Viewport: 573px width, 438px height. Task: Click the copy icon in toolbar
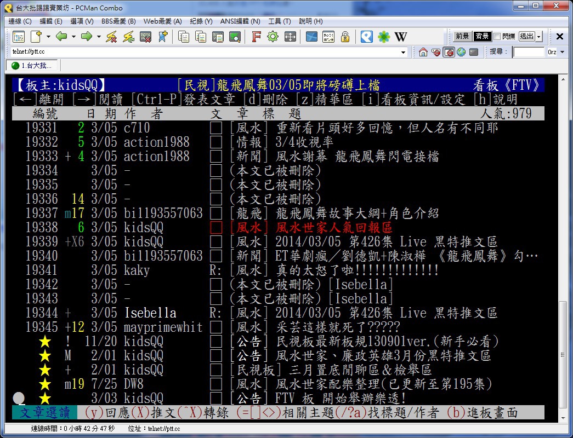184,37
